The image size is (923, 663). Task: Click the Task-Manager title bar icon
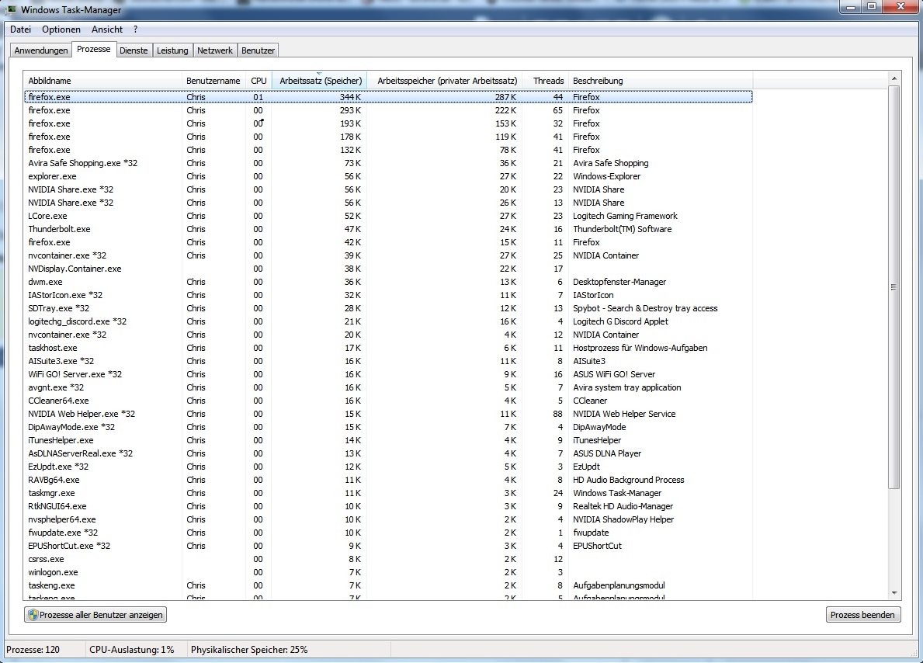11,9
